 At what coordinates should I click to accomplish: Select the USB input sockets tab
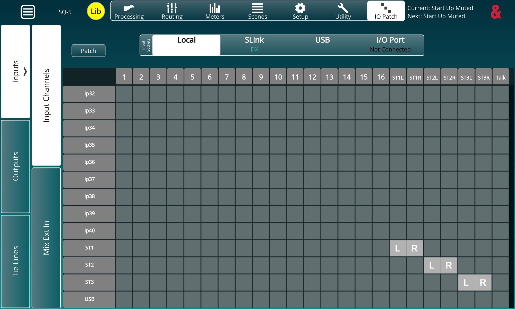point(322,45)
